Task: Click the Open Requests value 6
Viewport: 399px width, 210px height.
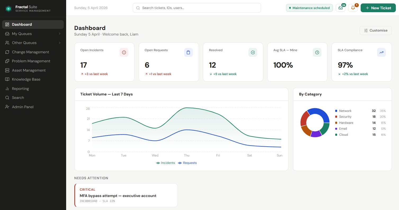Action: [147, 65]
